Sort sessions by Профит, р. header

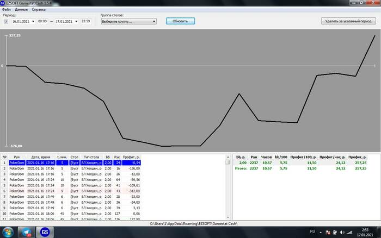tap(131, 157)
